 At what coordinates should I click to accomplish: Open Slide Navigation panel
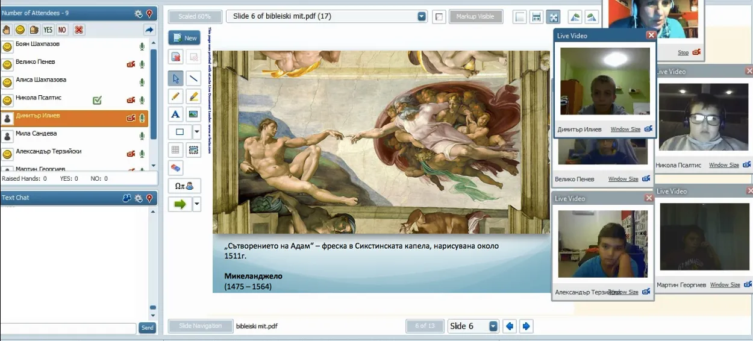(x=200, y=326)
